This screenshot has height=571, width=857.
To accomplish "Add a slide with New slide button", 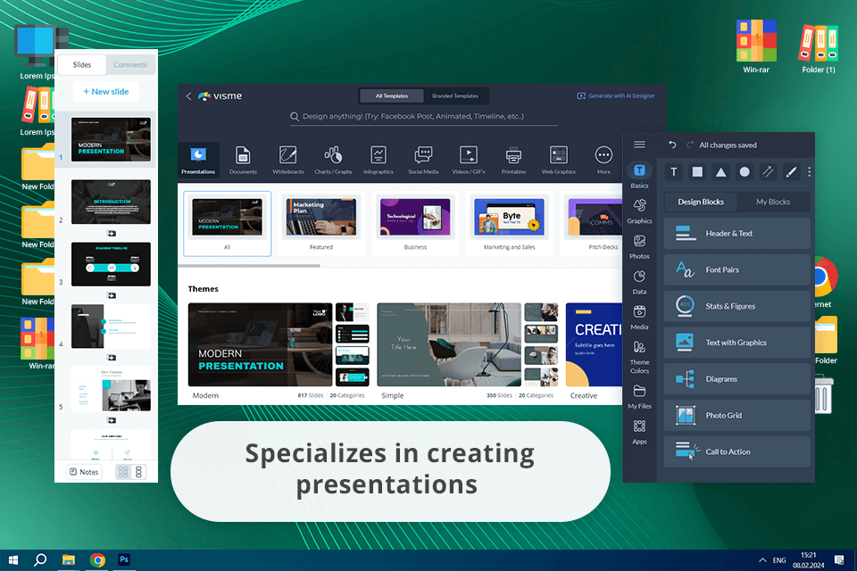I will 106,92.
